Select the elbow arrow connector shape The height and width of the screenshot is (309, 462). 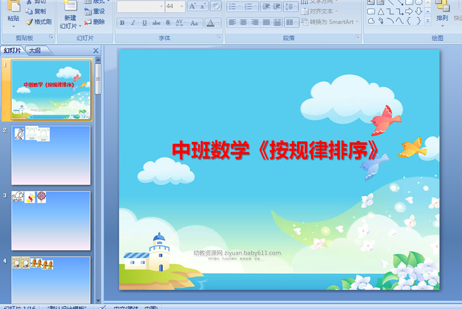tap(400, 12)
